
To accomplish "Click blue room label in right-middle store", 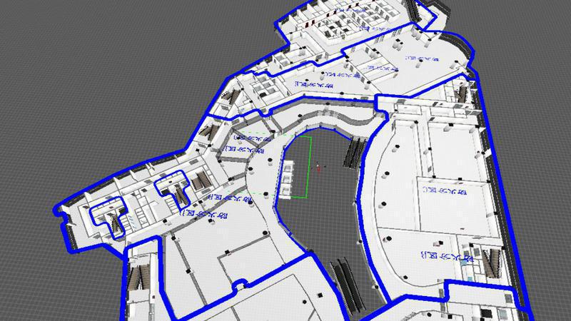I will point(443,192).
